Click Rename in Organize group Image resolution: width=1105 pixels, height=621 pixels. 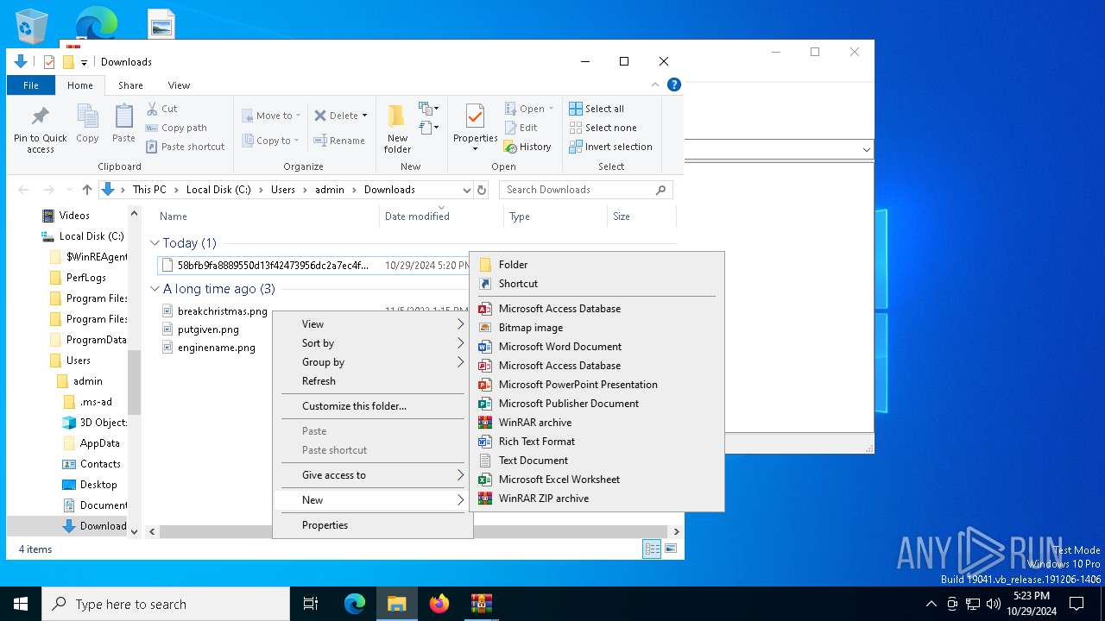click(x=339, y=141)
